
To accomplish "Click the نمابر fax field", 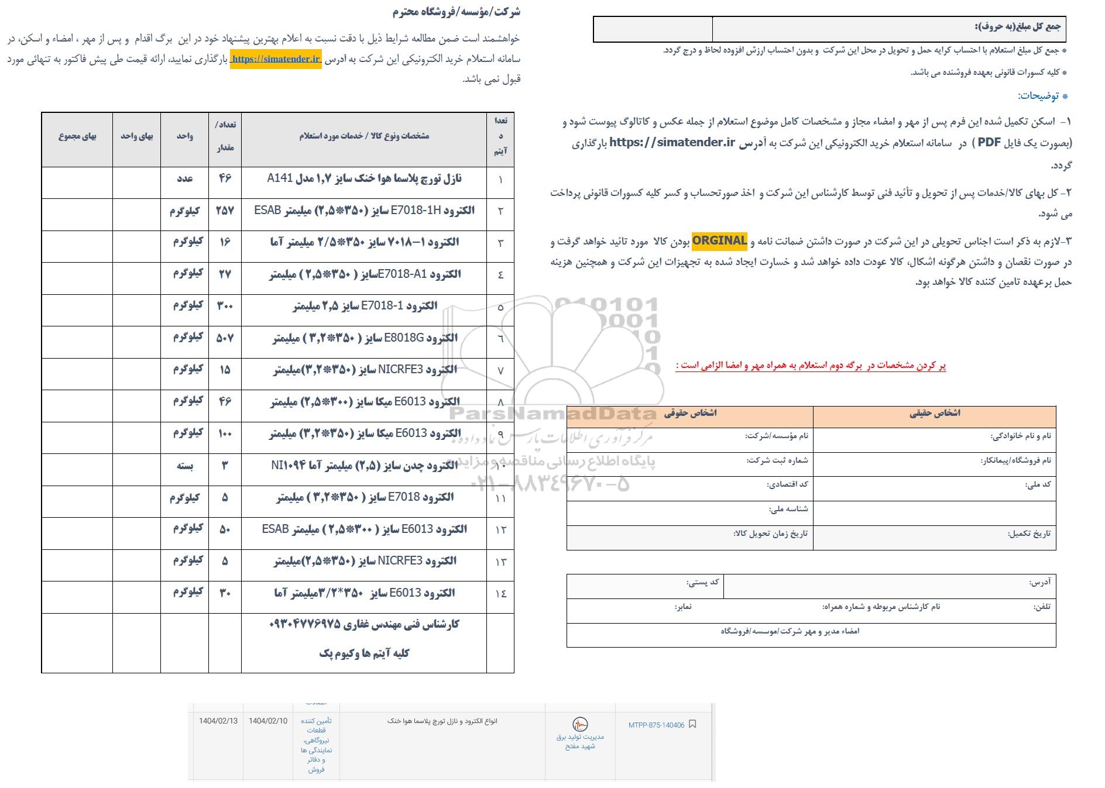I will [682, 607].
